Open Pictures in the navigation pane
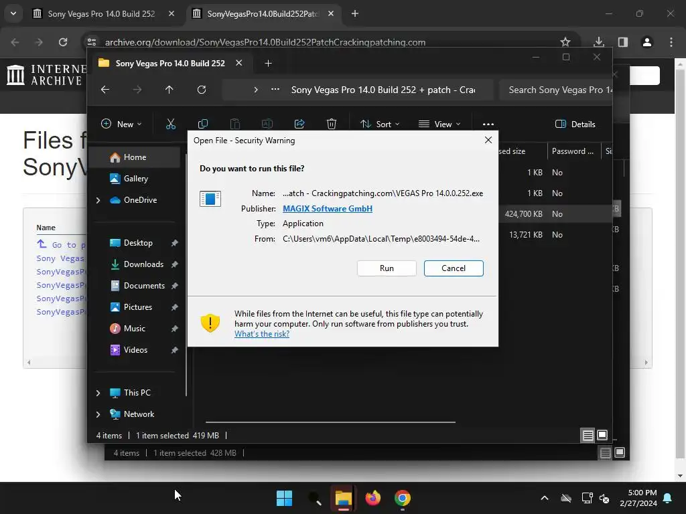Screen dimensions: 686x514 click(x=138, y=307)
